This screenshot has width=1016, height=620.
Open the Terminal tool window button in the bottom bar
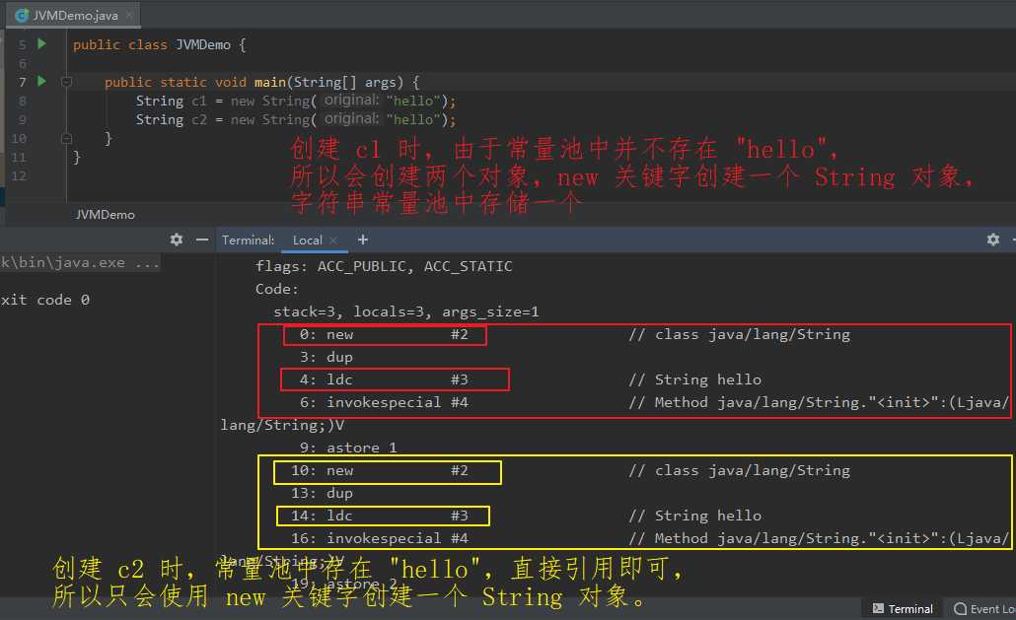[903, 608]
